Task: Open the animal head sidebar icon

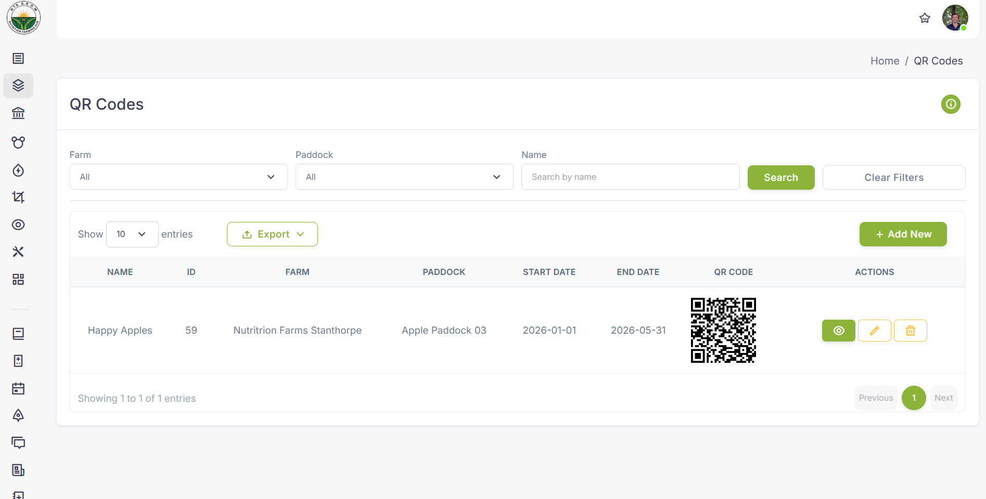Action: (x=18, y=142)
